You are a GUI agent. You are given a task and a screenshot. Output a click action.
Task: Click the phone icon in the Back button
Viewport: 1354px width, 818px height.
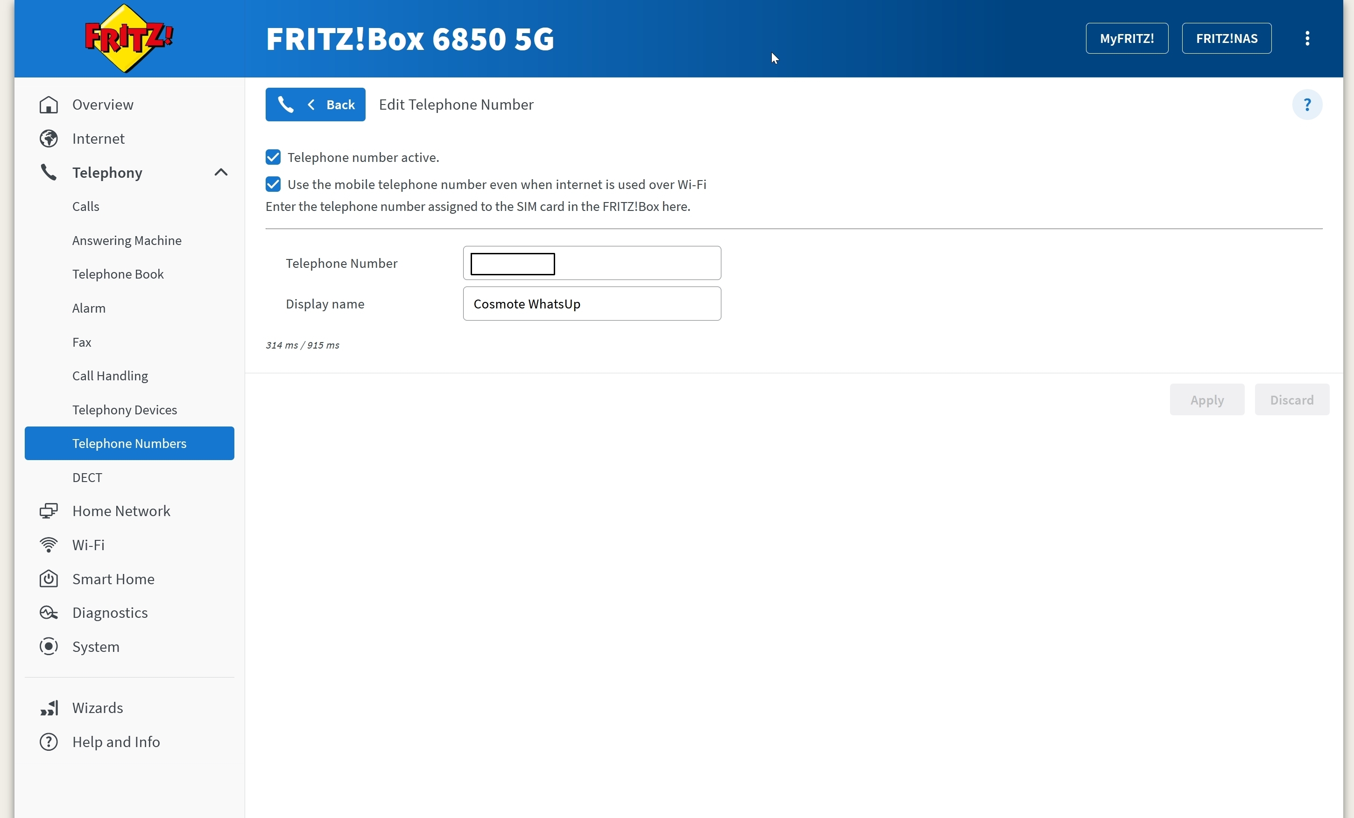(x=286, y=105)
